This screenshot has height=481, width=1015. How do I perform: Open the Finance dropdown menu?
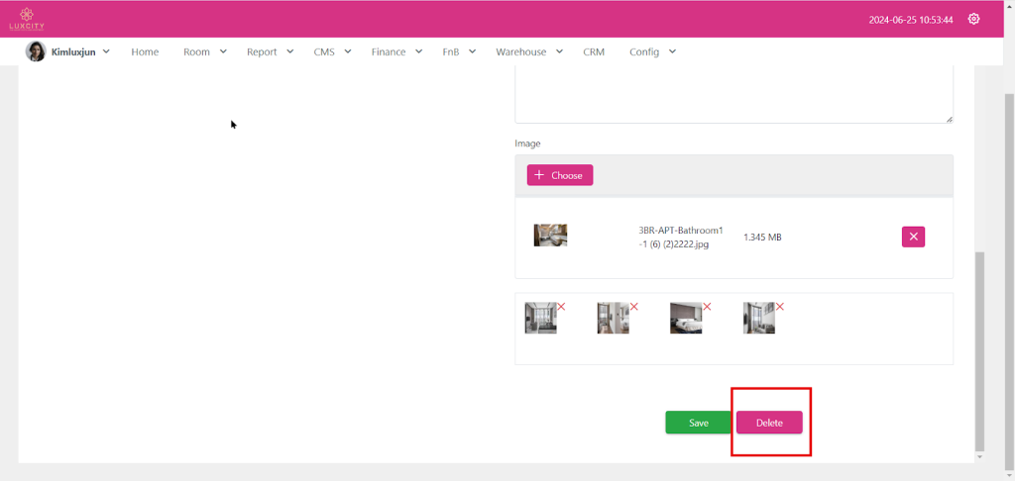(x=398, y=51)
